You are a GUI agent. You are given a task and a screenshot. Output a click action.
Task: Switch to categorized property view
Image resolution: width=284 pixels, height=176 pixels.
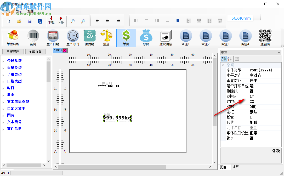point(224,59)
